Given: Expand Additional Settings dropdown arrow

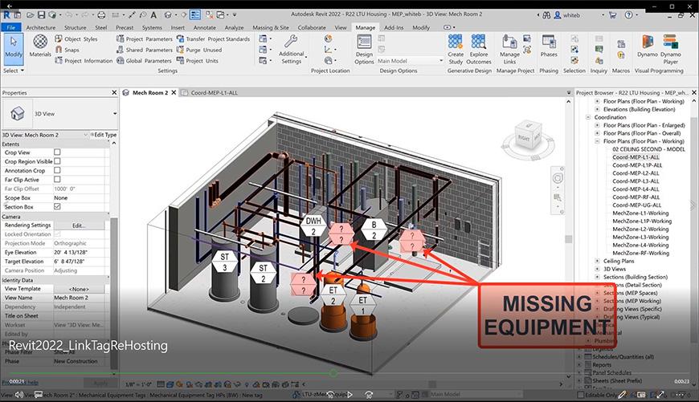Looking at the screenshot, I should click(306, 58).
